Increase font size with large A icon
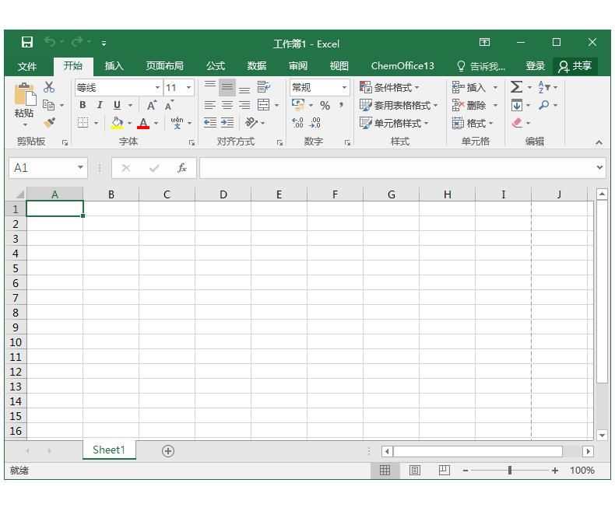 click(x=151, y=105)
